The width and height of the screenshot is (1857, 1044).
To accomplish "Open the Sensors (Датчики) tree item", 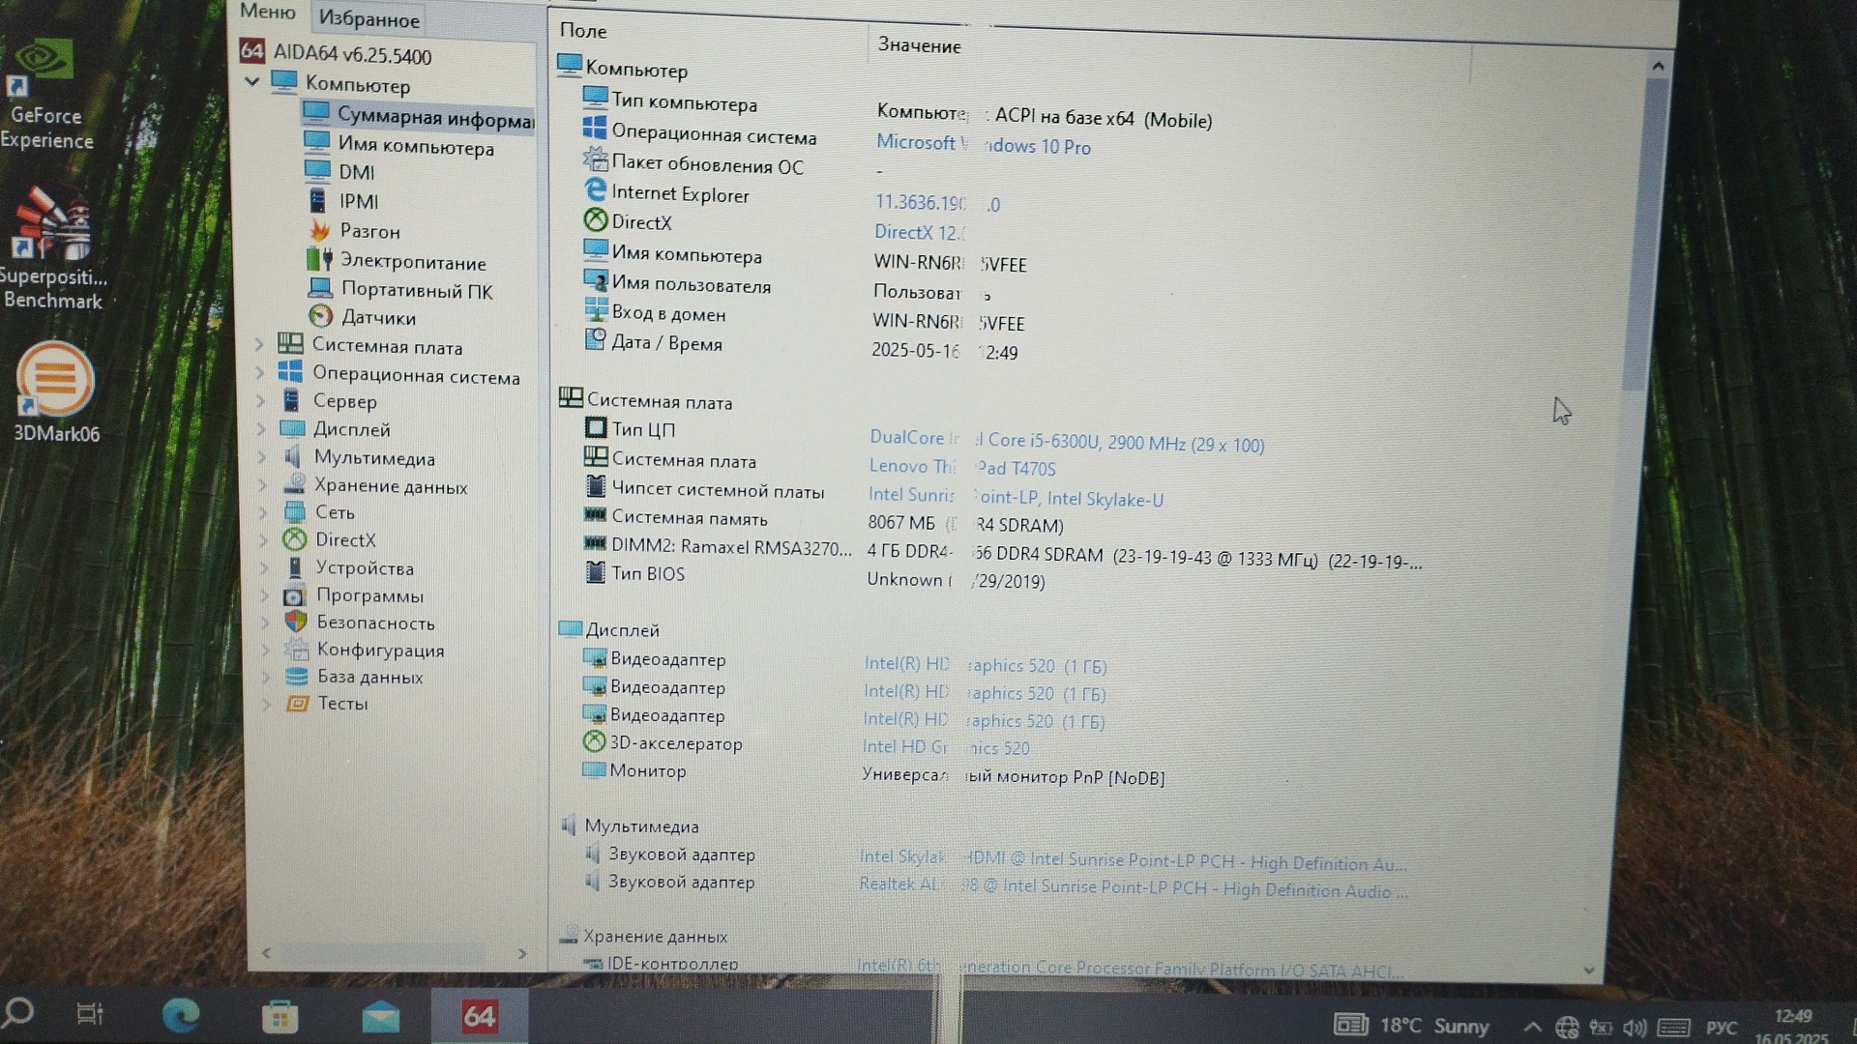I will [377, 318].
